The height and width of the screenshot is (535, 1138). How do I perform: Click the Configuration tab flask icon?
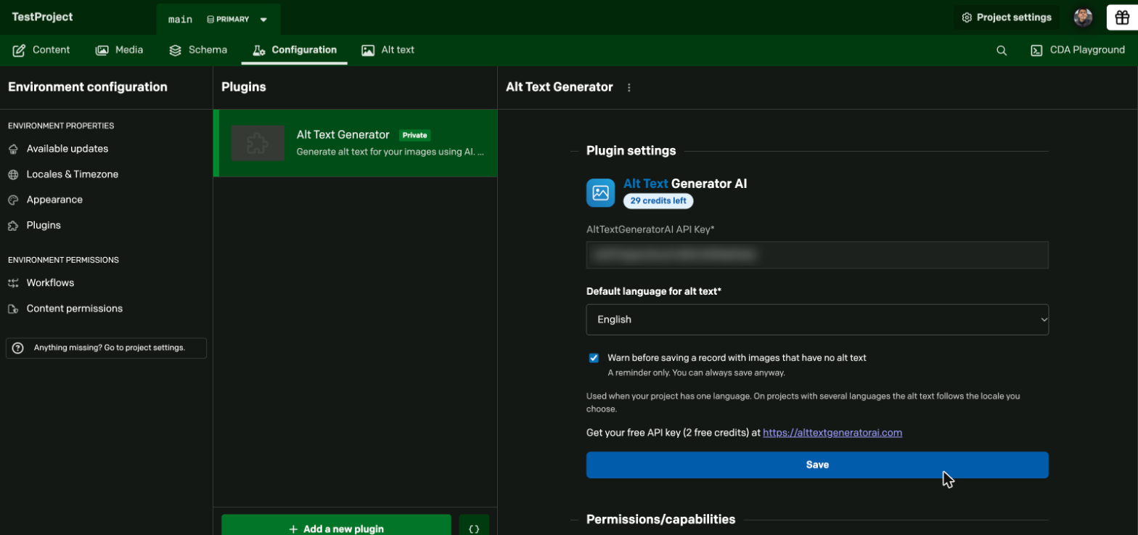258,50
